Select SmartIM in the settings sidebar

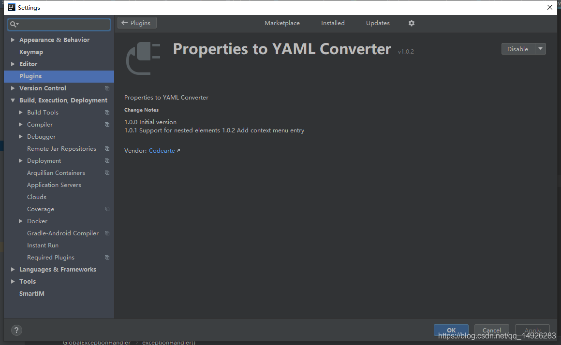click(x=32, y=293)
